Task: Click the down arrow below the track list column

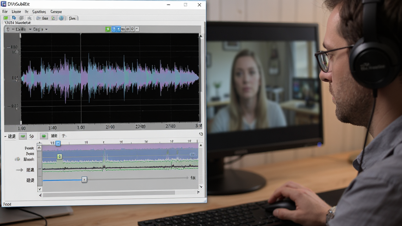Action: pyautogui.click(x=39, y=189)
